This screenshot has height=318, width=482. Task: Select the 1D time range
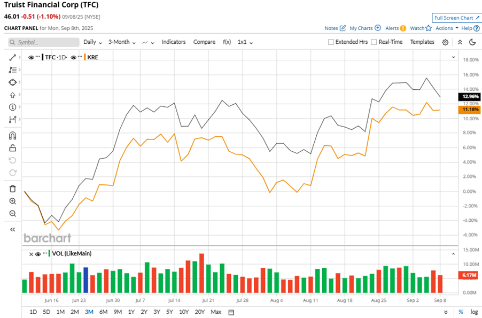pyautogui.click(x=33, y=312)
